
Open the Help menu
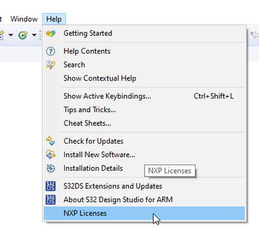tap(54, 19)
